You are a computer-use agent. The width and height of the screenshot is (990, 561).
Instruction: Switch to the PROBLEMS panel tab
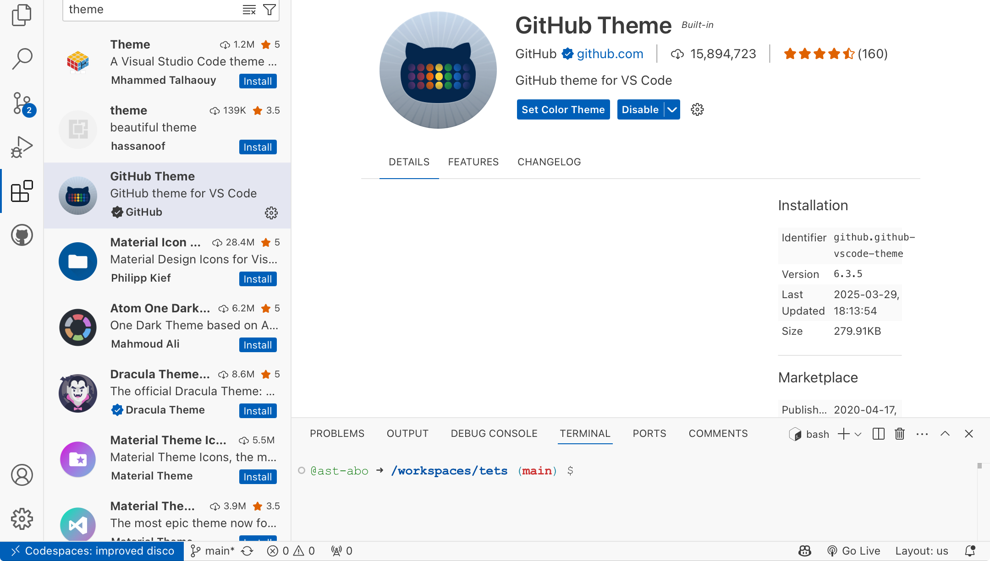point(337,434)
